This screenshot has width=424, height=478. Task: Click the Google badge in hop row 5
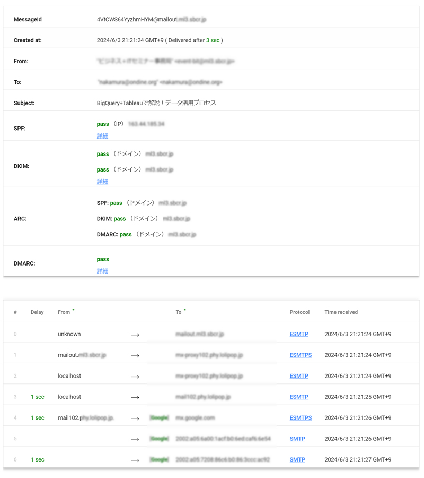click(x=159, y=439)
